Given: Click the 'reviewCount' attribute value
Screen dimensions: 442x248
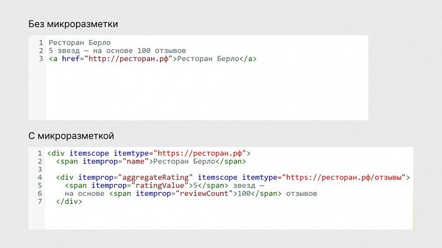Looking at the screenshot, I should click(204, 193).
